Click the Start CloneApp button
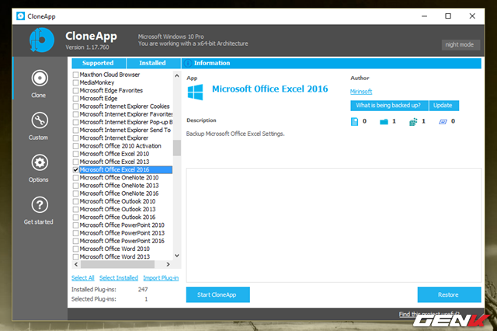Viewport: 497px width, 331px height. point(217,294)
